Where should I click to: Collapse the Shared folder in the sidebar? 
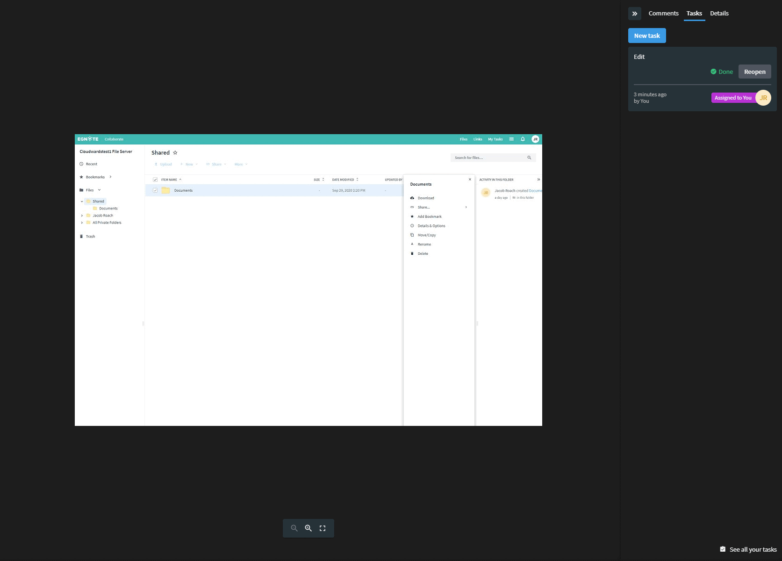pyautogui.click(x=82, y=201)
